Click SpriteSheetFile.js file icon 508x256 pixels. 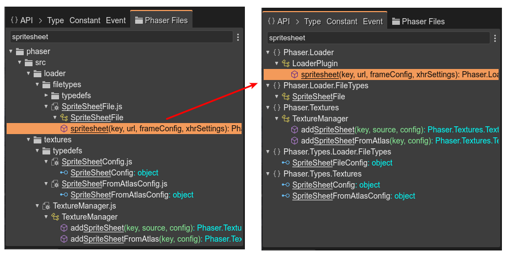55,106
